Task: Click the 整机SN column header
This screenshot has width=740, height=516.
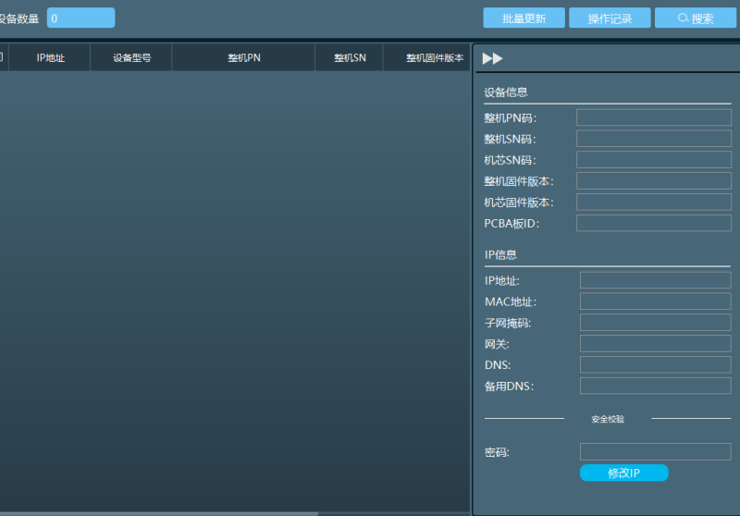Action: click(x=350, y=57)
